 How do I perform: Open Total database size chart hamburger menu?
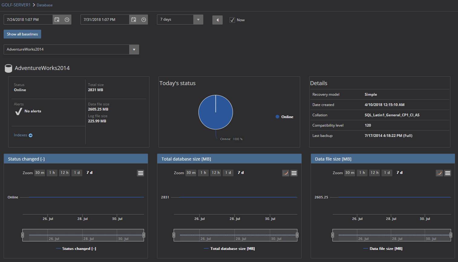coord(294,173)
